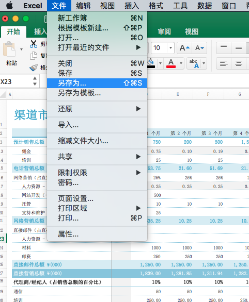249x302 pixels.
Task: Click the center text icon
Action: point(239,63)
